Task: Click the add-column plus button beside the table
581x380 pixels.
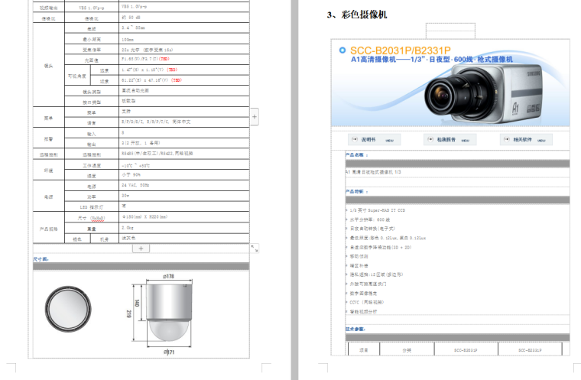Action: click(255, 117)
